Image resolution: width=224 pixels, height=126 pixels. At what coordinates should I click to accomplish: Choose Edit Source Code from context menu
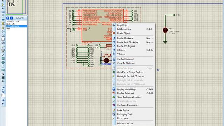(x=134, y=123)
